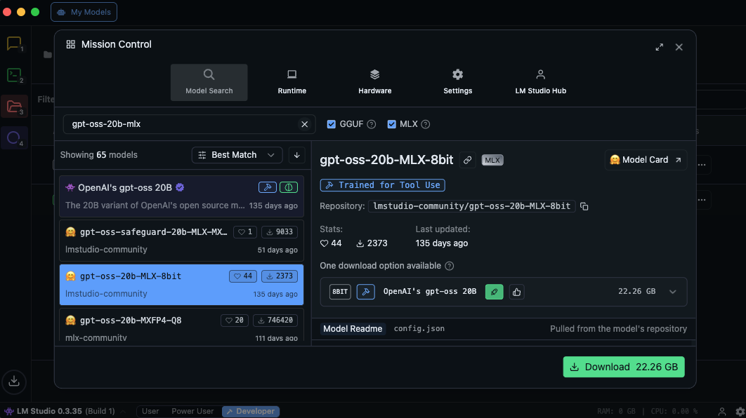Click likes count on gpt-oss-20b-MLX-8bit row
746x418 pixels.
[242, 276]
